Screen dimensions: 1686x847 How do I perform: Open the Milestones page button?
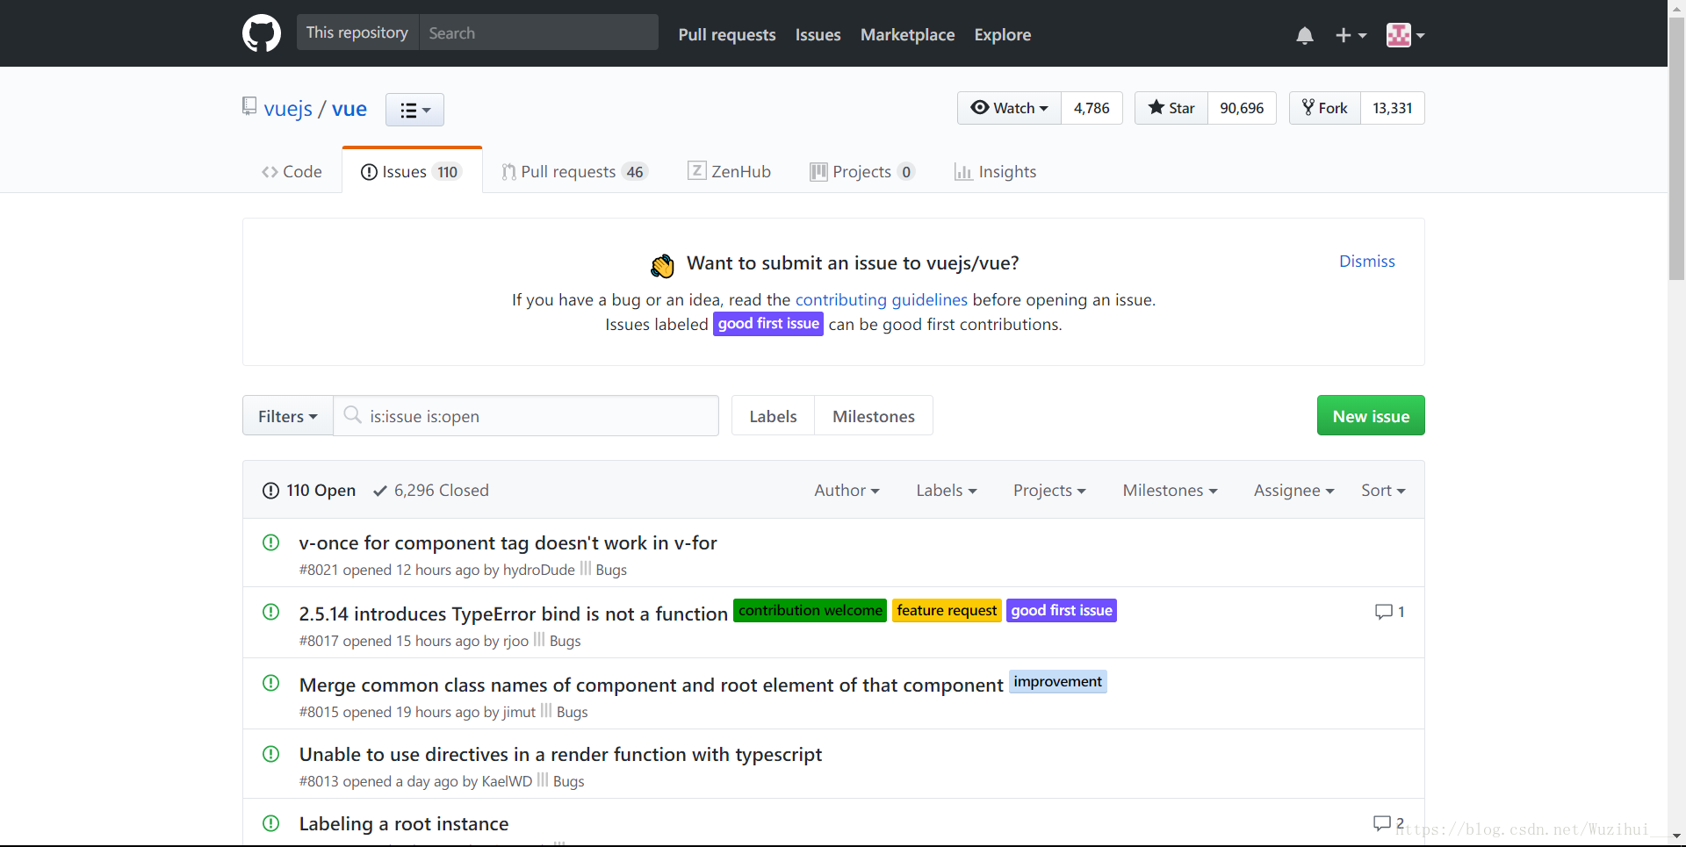874,416
